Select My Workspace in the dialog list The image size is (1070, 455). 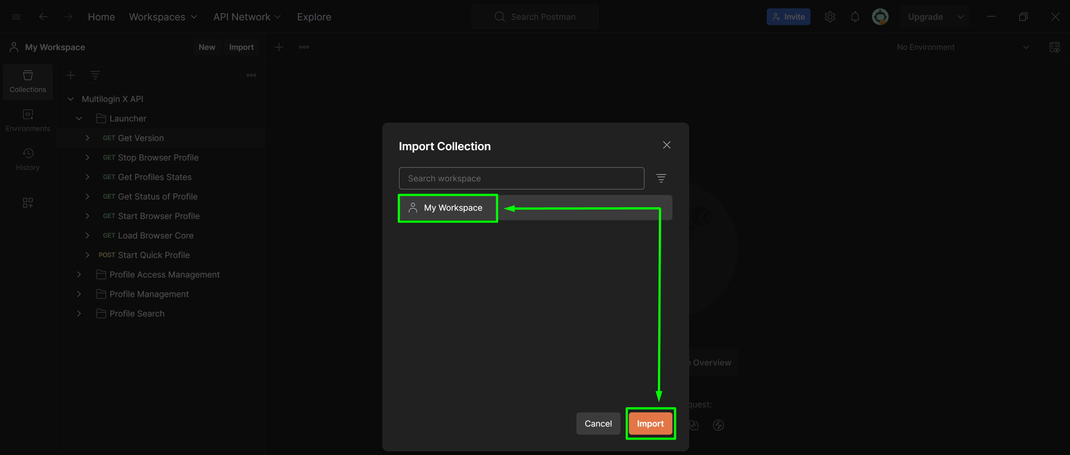pos(535,208)
